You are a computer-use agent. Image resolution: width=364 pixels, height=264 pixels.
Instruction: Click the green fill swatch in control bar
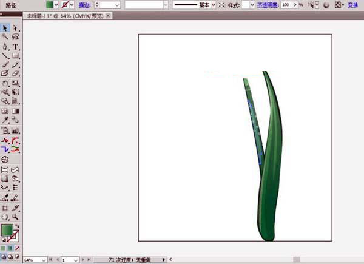coord(50,5)
